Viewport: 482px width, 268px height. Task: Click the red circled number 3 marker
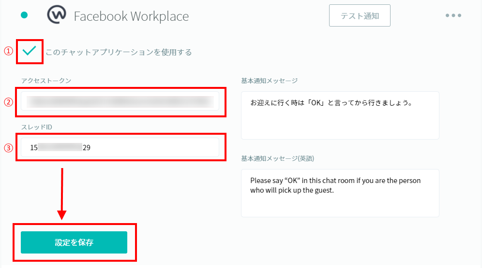tap(8, 148)
